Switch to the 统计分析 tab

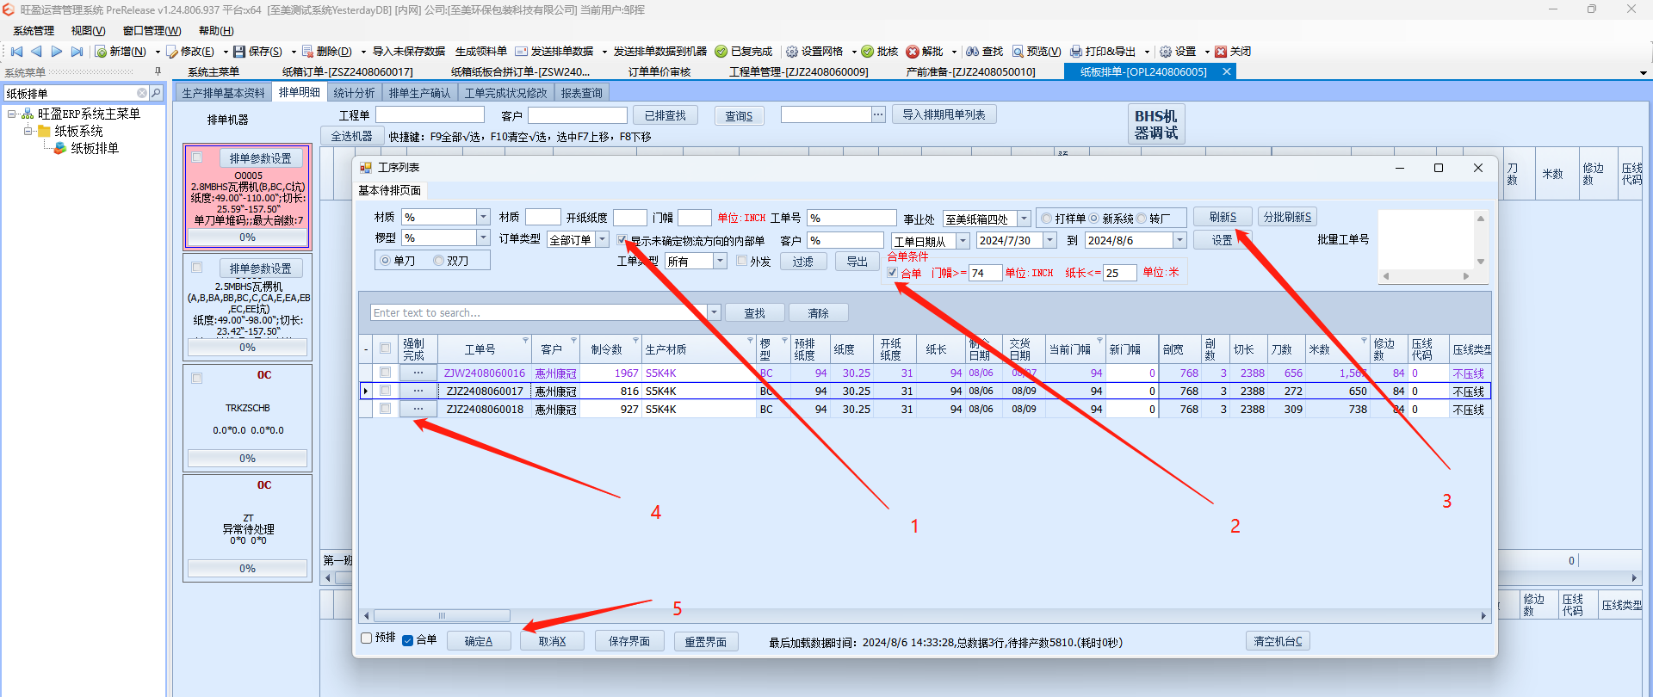click(x=354, y=93)
